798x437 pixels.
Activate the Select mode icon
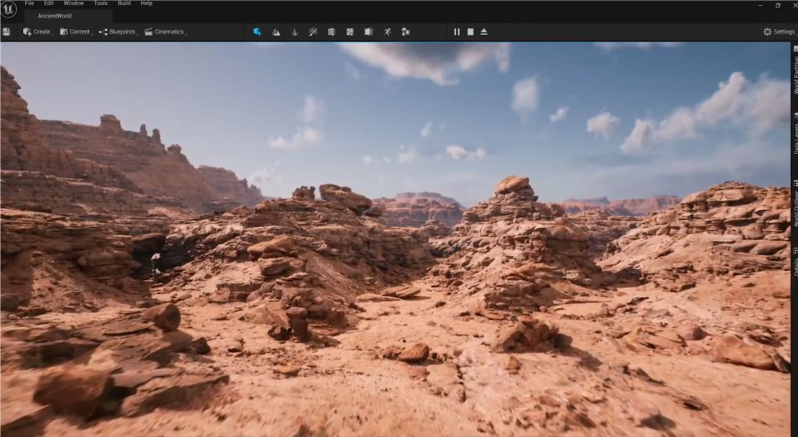[x=257, y=32]
